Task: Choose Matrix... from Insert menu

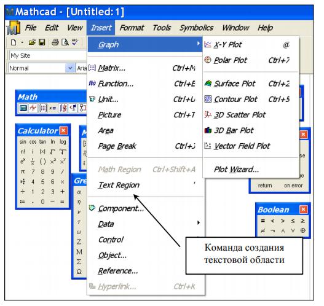Action: [145, 68]
